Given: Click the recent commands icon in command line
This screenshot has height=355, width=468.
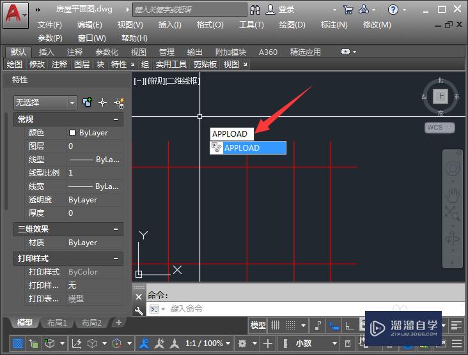Looking at the screenshot, I should [x=154, y=309].
